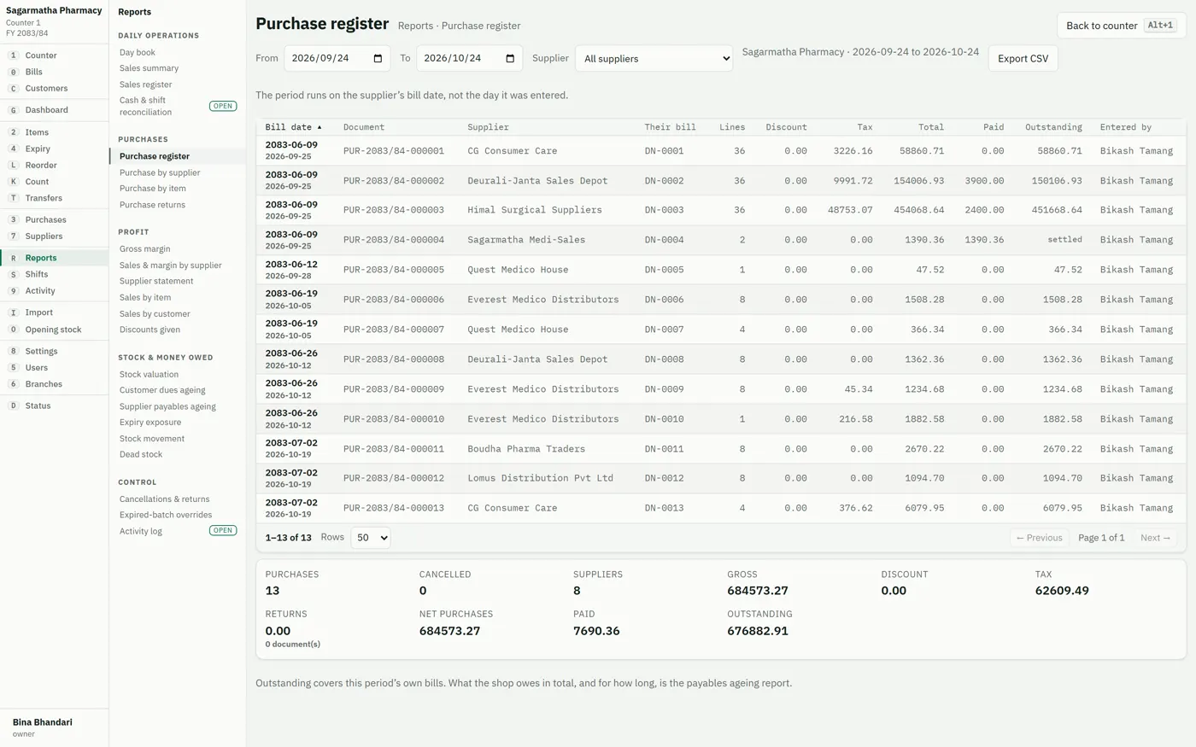Open Counter in the left sidebar
The height and width of the screenshot is (747, 1196).
(x=54, y=55)
